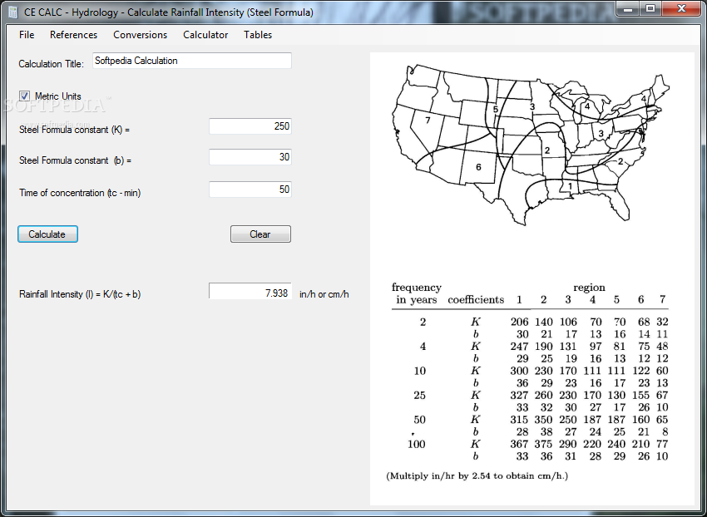Click the Steel Formula constant (K) field
This screenshot has width=707, height=517.
pos(250,126)
